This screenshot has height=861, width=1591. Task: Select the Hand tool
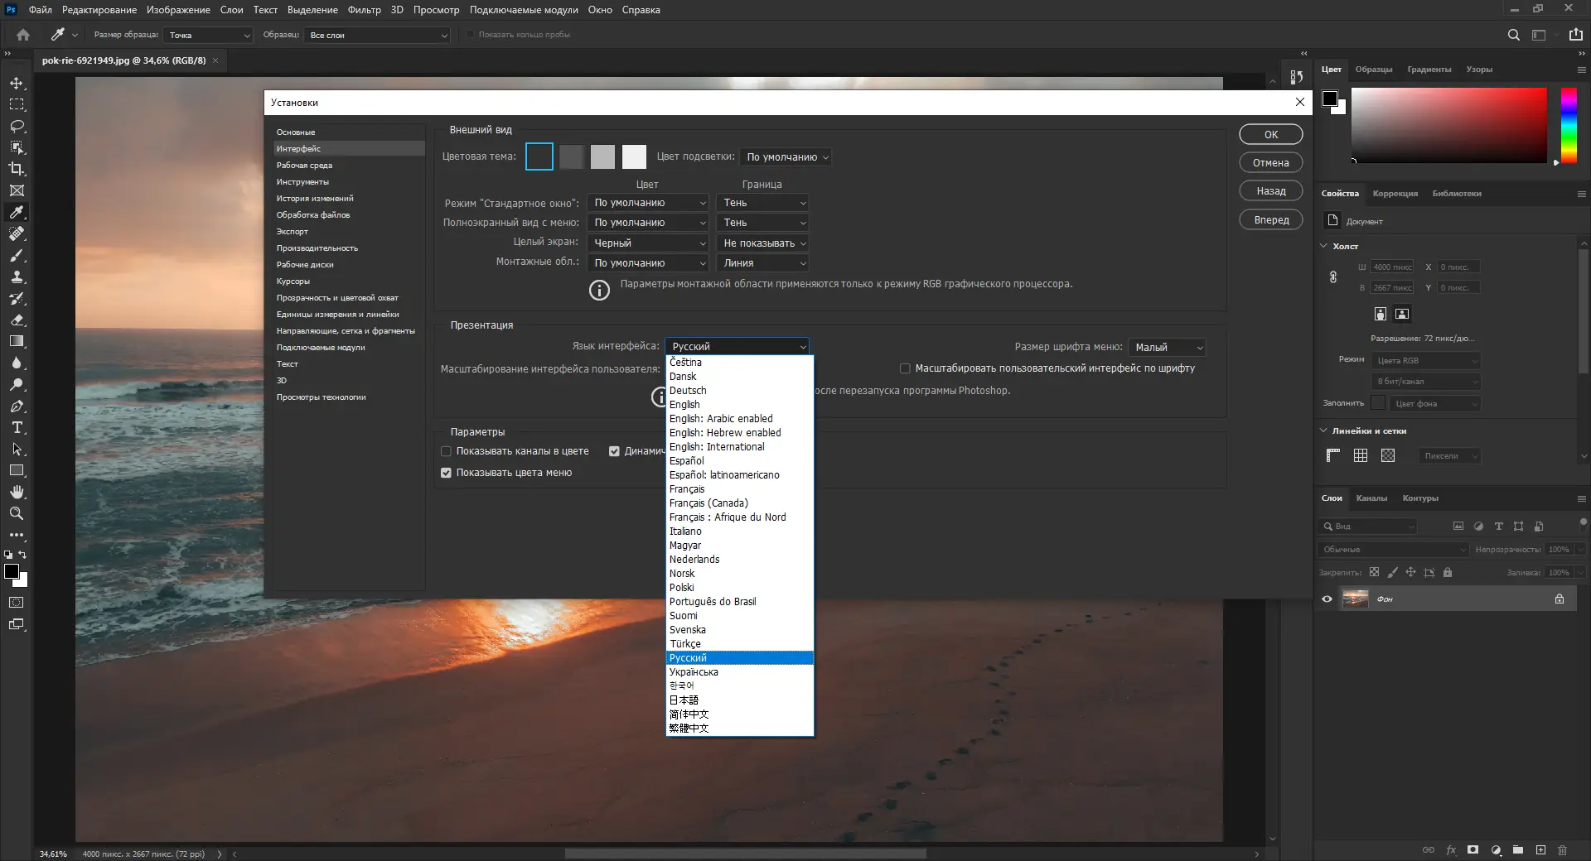coord(17,492)
